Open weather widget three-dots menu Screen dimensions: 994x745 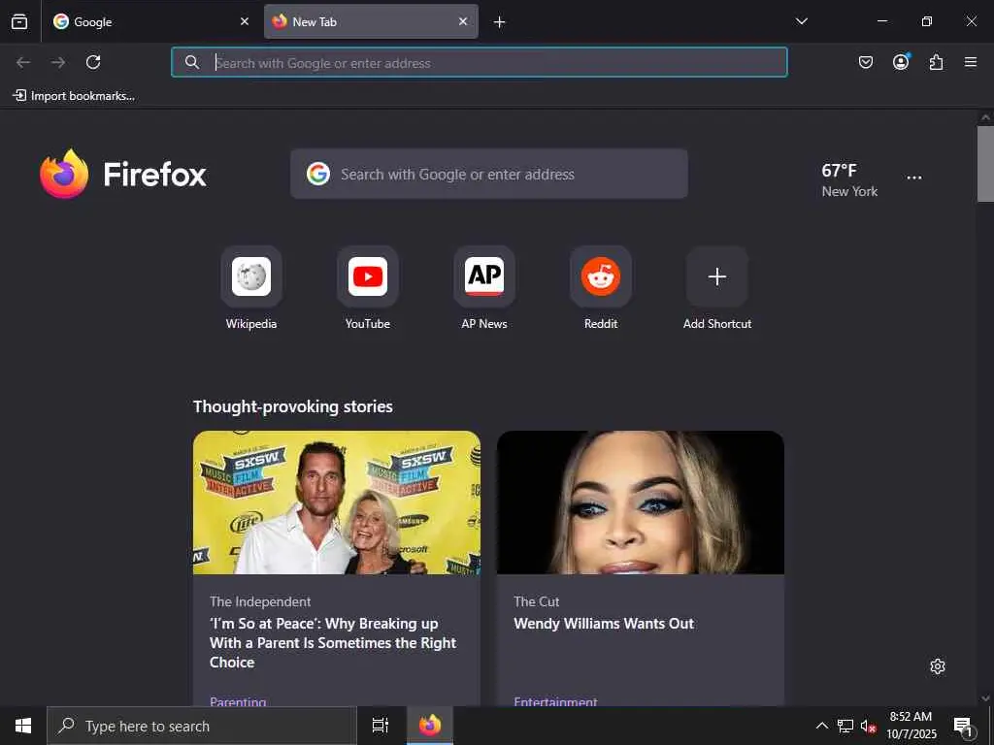[x=914, y=178]
